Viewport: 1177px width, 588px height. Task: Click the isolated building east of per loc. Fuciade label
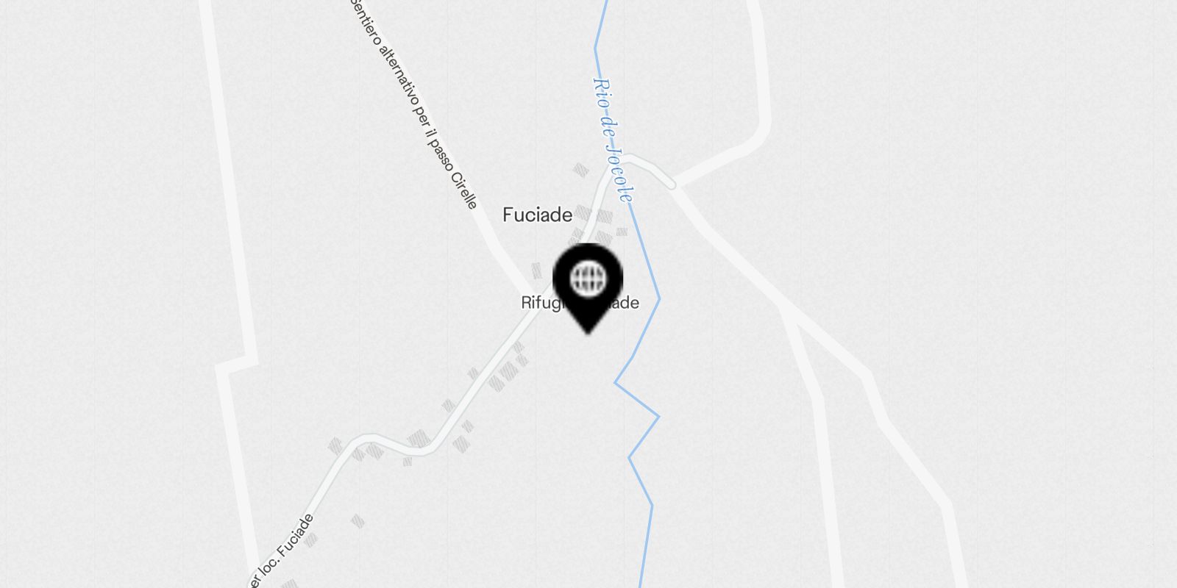coord(358,522)
